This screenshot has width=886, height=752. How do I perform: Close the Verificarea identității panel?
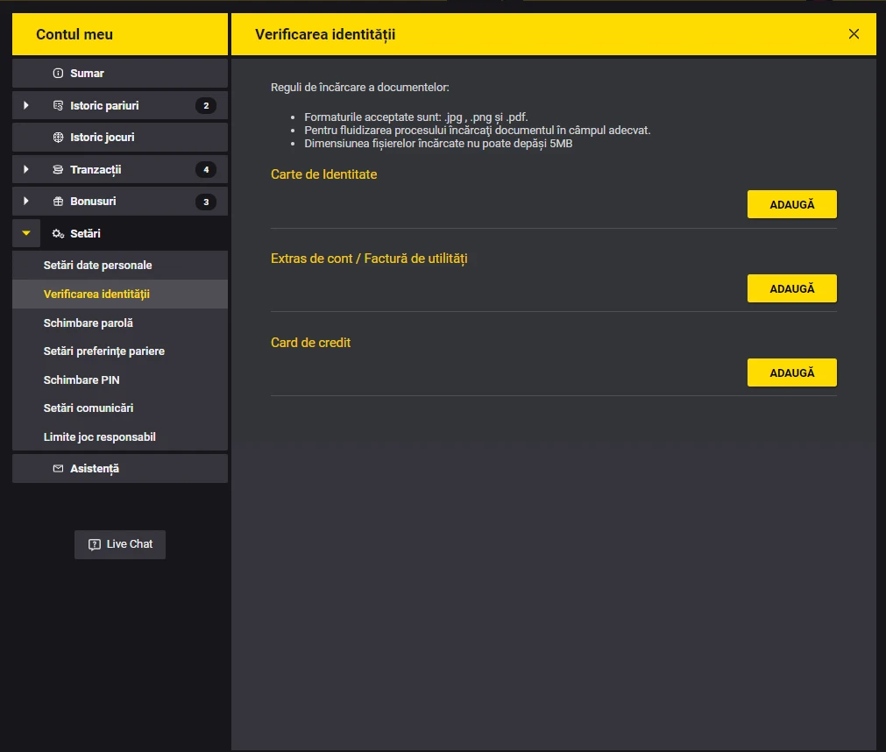coord(854,34)
